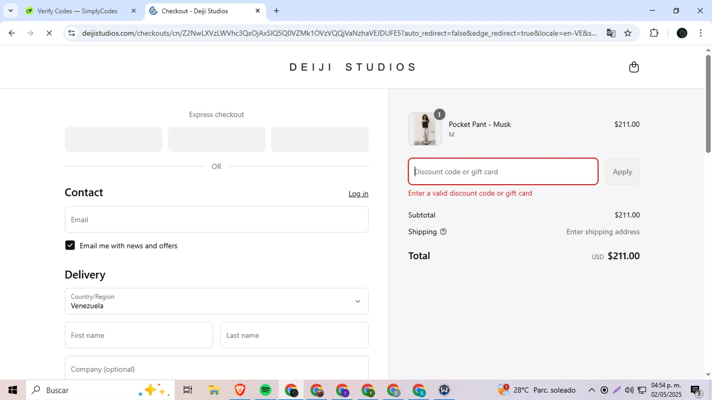Image resolution: width=712 pixels, height=400 pixels.
Task: Click the Pocket Pant - Musk product name
Action: (479, 124)
